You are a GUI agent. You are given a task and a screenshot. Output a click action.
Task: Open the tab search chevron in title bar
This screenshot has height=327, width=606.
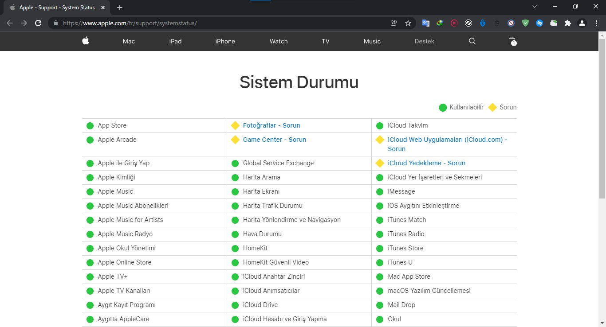click(535, 7)
